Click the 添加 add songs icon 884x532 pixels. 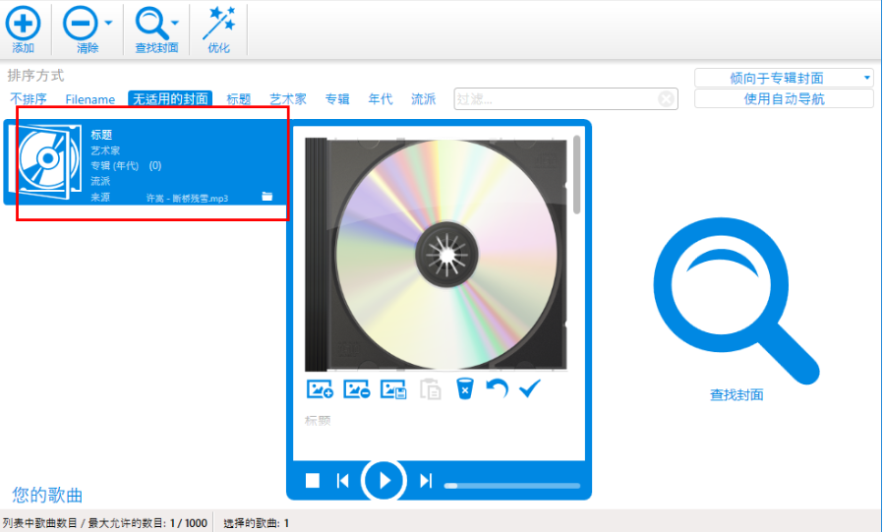24,23
